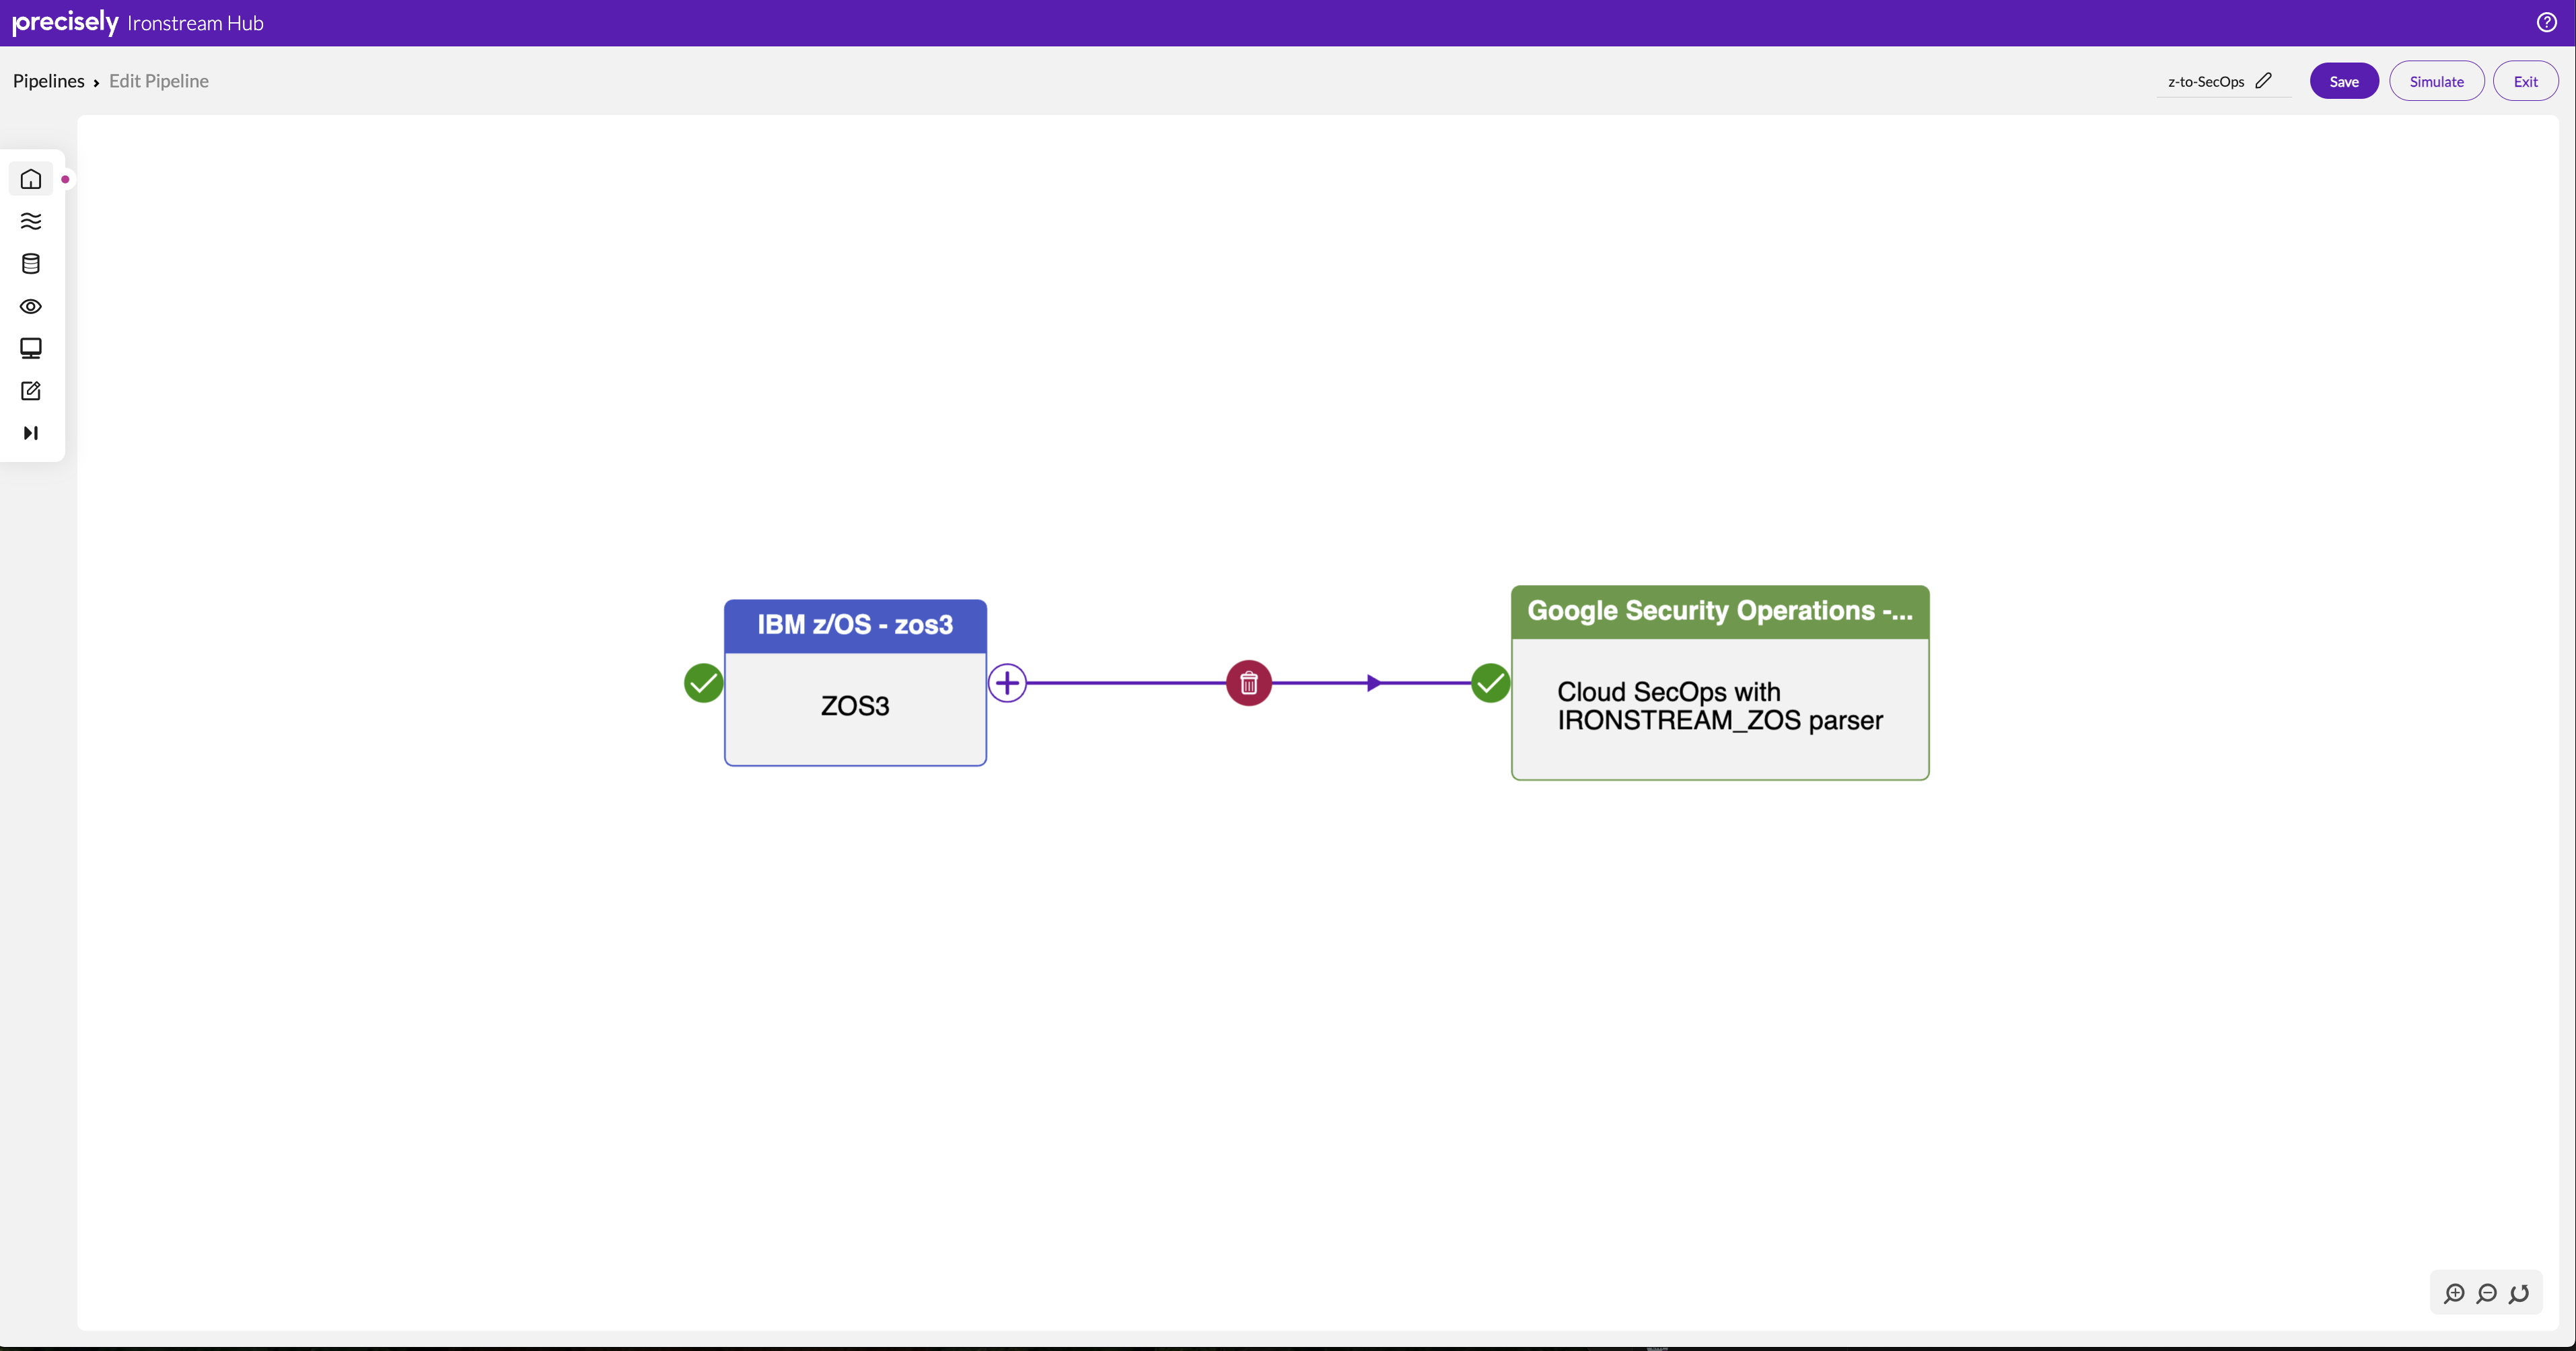Viewport: 2576px width, 1351px height.
Task: Click Cloud SecOps with IRONSTREAM_ZOS parser text
Action: [x=1720, y=705]
